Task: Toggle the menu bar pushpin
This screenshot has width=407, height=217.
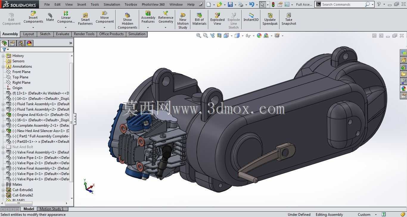Action: (x=201, y=4)
